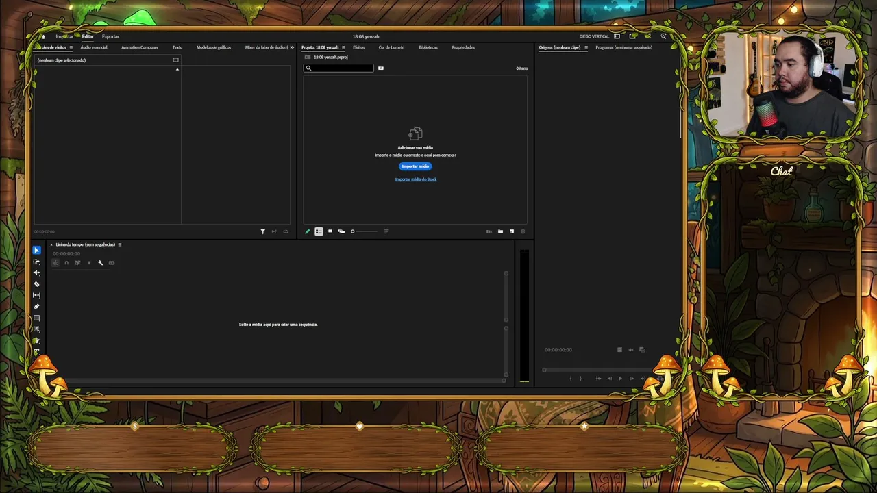Close the Timeline panel tab x
Image resolution: width=877 pixels, height=493 pixels.
click(x=51, y=244)
